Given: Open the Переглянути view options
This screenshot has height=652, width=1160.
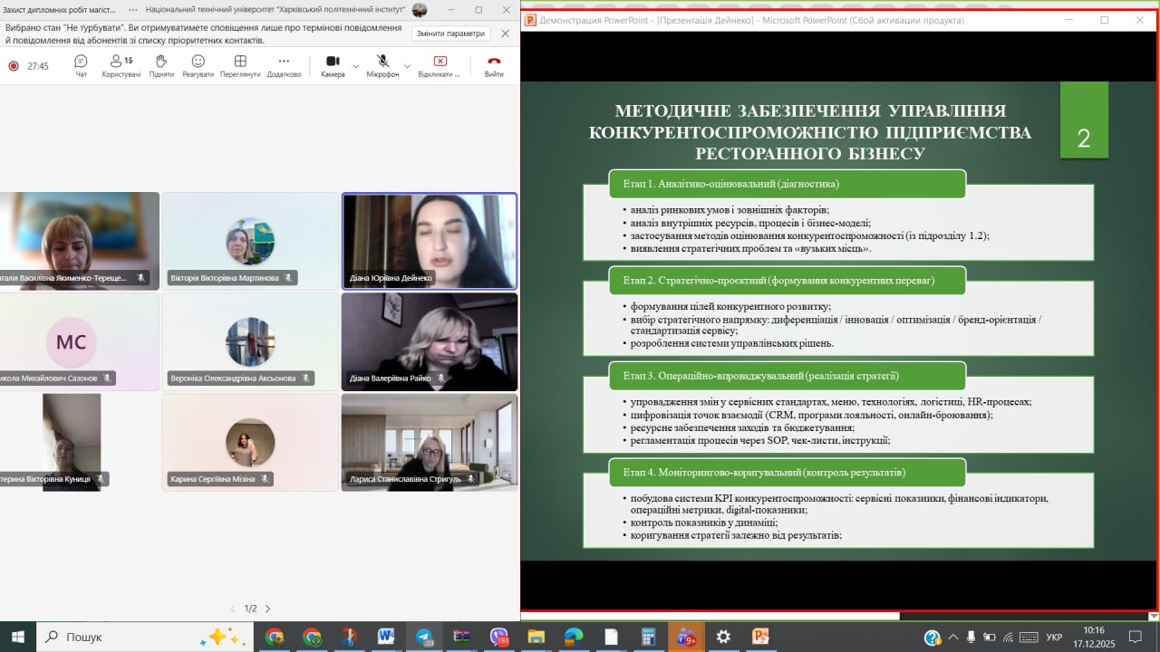Looking at the screenshot, I should tap(240, 65).
